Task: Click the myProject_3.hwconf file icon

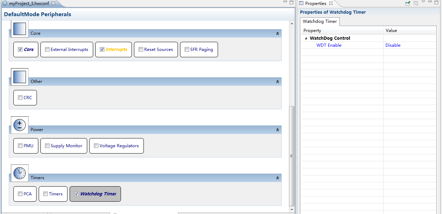Action: 5,3
